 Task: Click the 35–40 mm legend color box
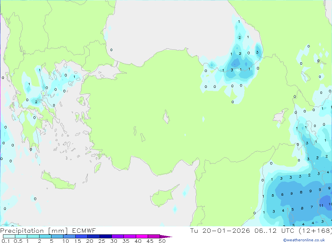coord(130,236)
